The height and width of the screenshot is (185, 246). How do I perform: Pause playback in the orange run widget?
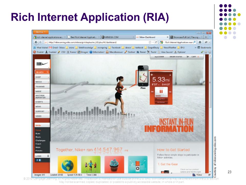pyautogui.click(x=161, y=91)
